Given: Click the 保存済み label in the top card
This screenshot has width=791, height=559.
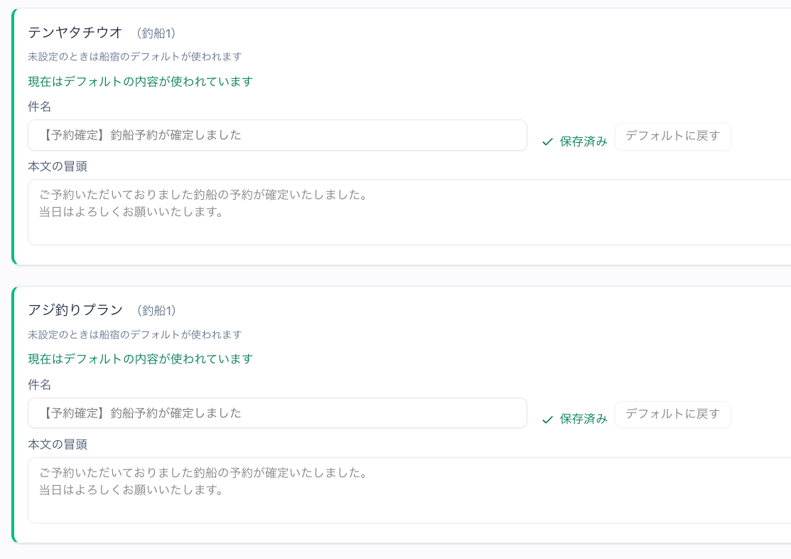Looking at the screenshot, I should click(581, 141).
